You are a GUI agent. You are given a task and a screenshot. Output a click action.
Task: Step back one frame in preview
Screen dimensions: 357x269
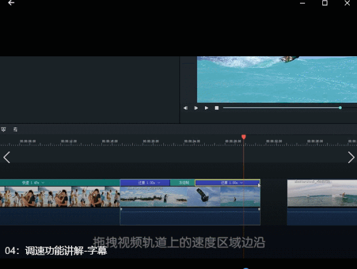click(x=185, y=108)
